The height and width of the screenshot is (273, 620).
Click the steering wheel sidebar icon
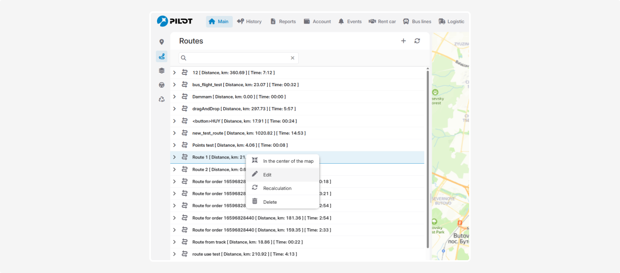tap(162, 85)
